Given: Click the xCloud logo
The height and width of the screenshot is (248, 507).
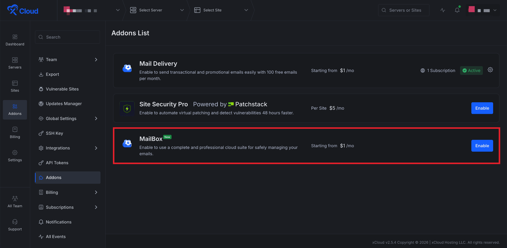Looking at the screenshot, I should (23, 10).
